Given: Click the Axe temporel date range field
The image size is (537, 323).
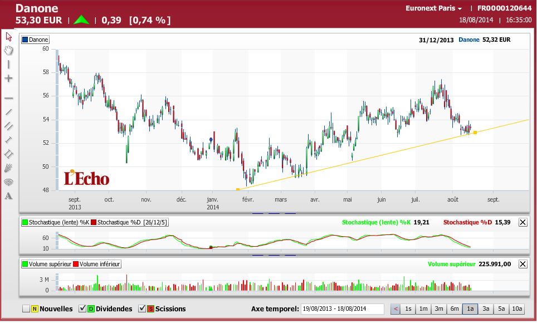Looking at the screenshot, I should pyautogui.click(x=342, y=309).
